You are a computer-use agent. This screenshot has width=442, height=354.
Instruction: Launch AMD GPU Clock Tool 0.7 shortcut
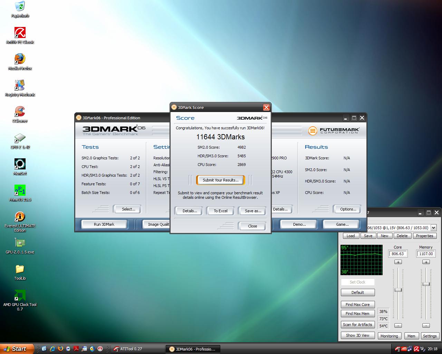[x=20, y=300]
